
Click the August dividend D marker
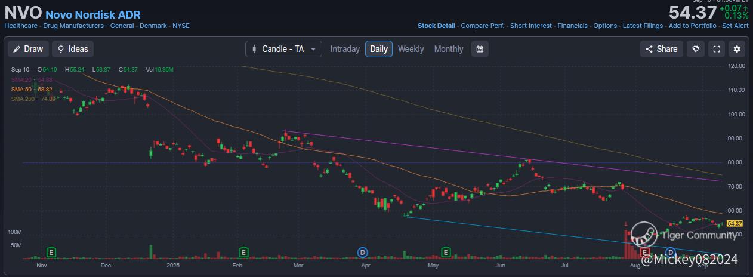point(670,252)
